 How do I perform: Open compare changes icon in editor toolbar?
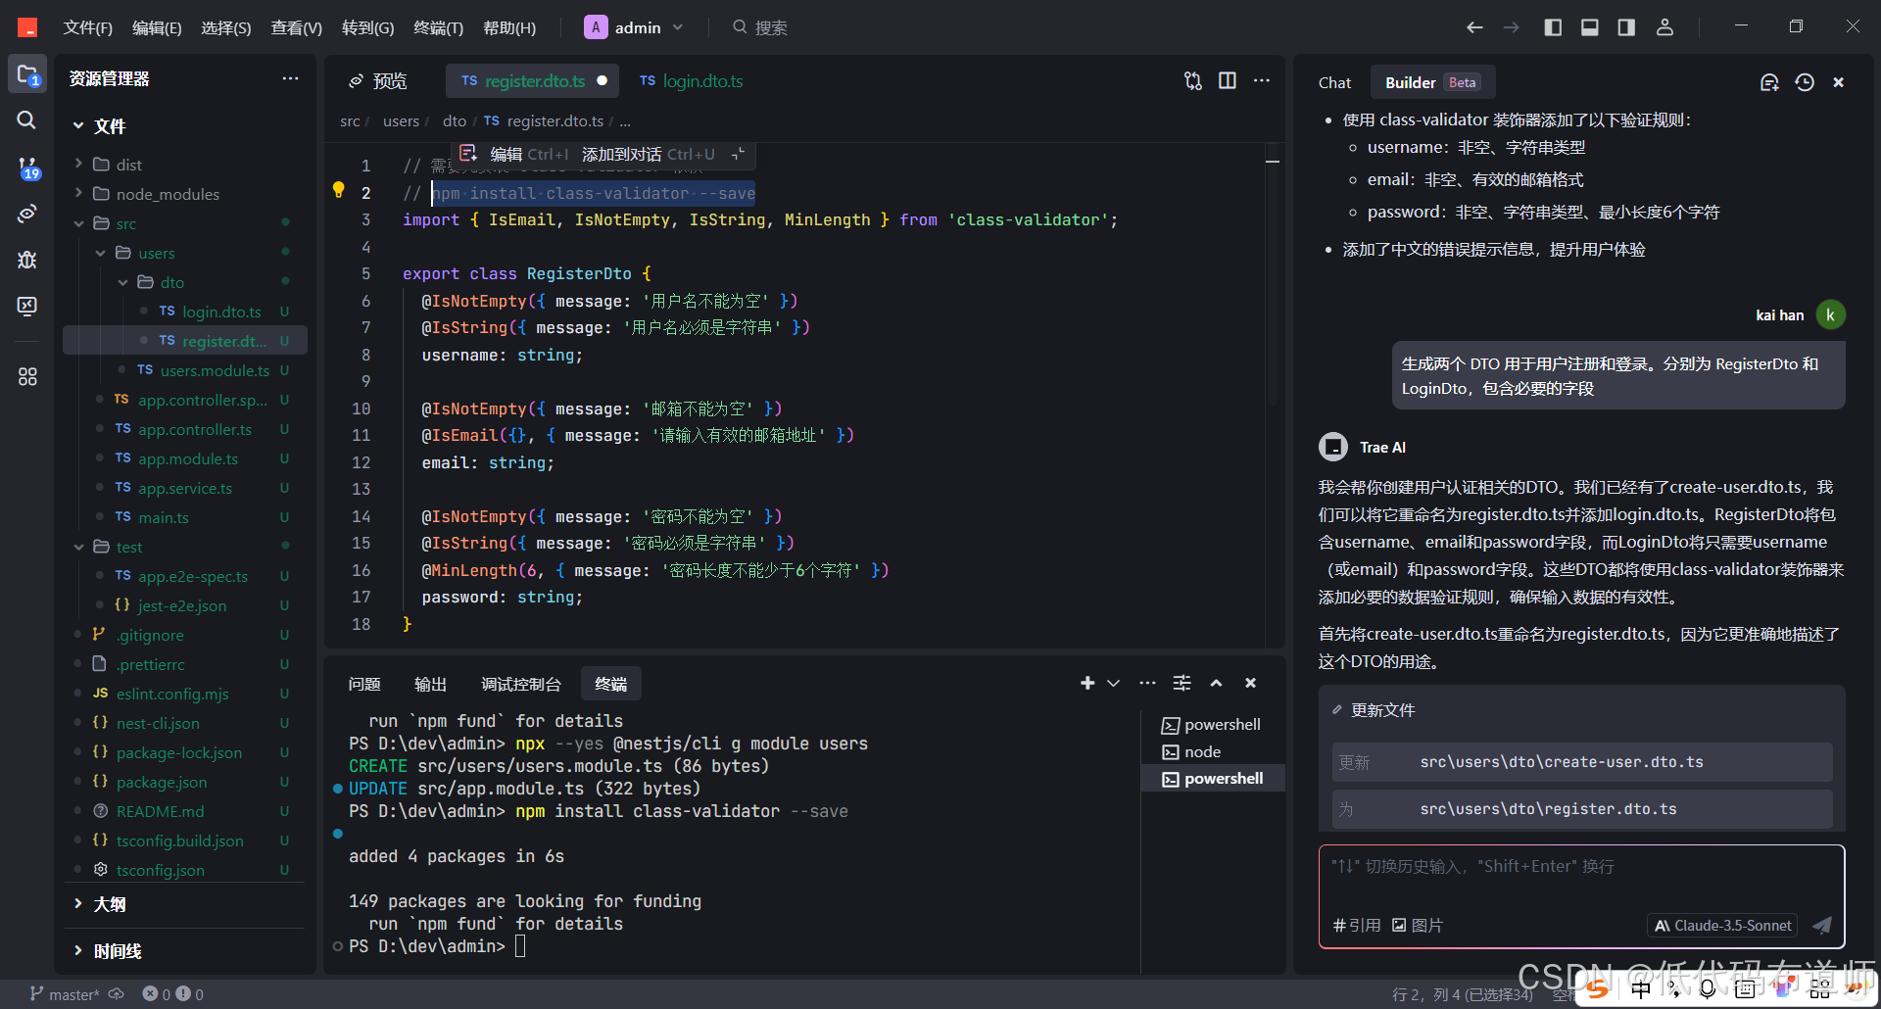point(1193,80)
